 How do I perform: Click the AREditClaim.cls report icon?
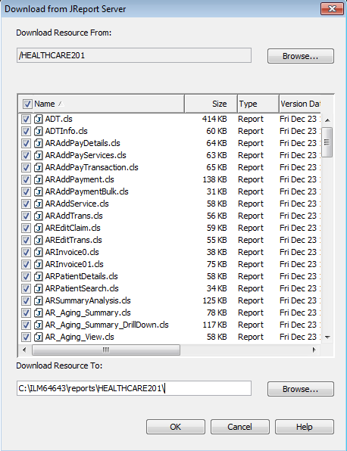[x=38, y=228]
